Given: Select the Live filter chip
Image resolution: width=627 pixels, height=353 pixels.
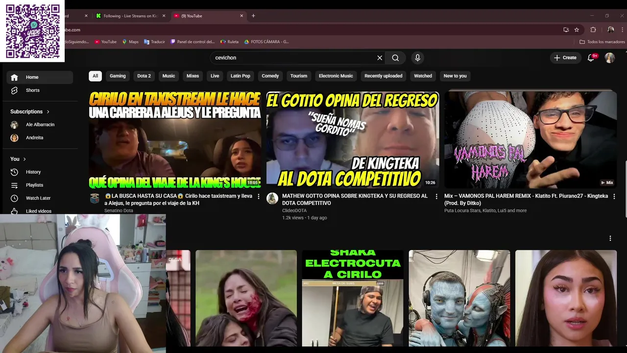Looking at the screenshot, I should (215, 76).
